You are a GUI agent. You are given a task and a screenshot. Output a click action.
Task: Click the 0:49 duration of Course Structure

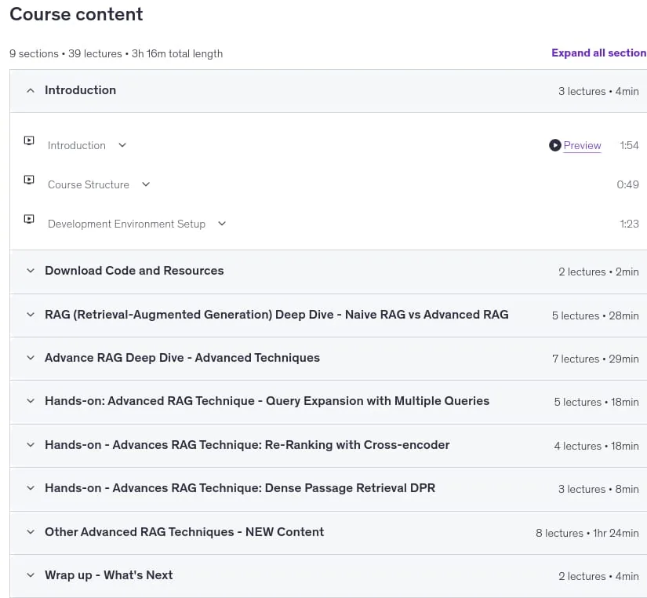coord(627,184)
